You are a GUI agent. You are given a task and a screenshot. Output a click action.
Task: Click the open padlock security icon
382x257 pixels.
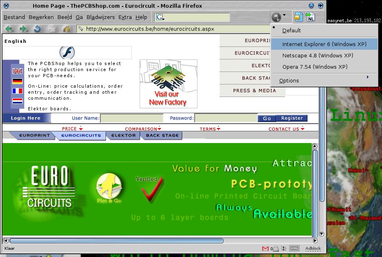tap(276, 249)
